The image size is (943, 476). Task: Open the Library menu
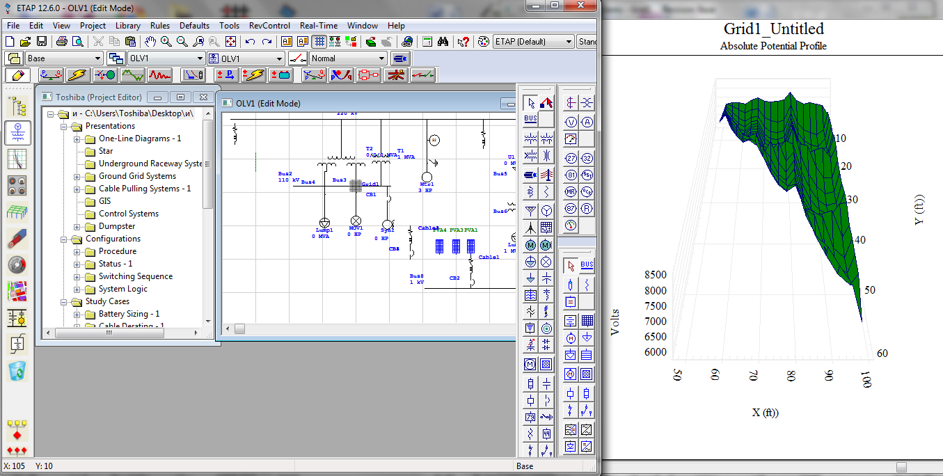pos(127,26)
